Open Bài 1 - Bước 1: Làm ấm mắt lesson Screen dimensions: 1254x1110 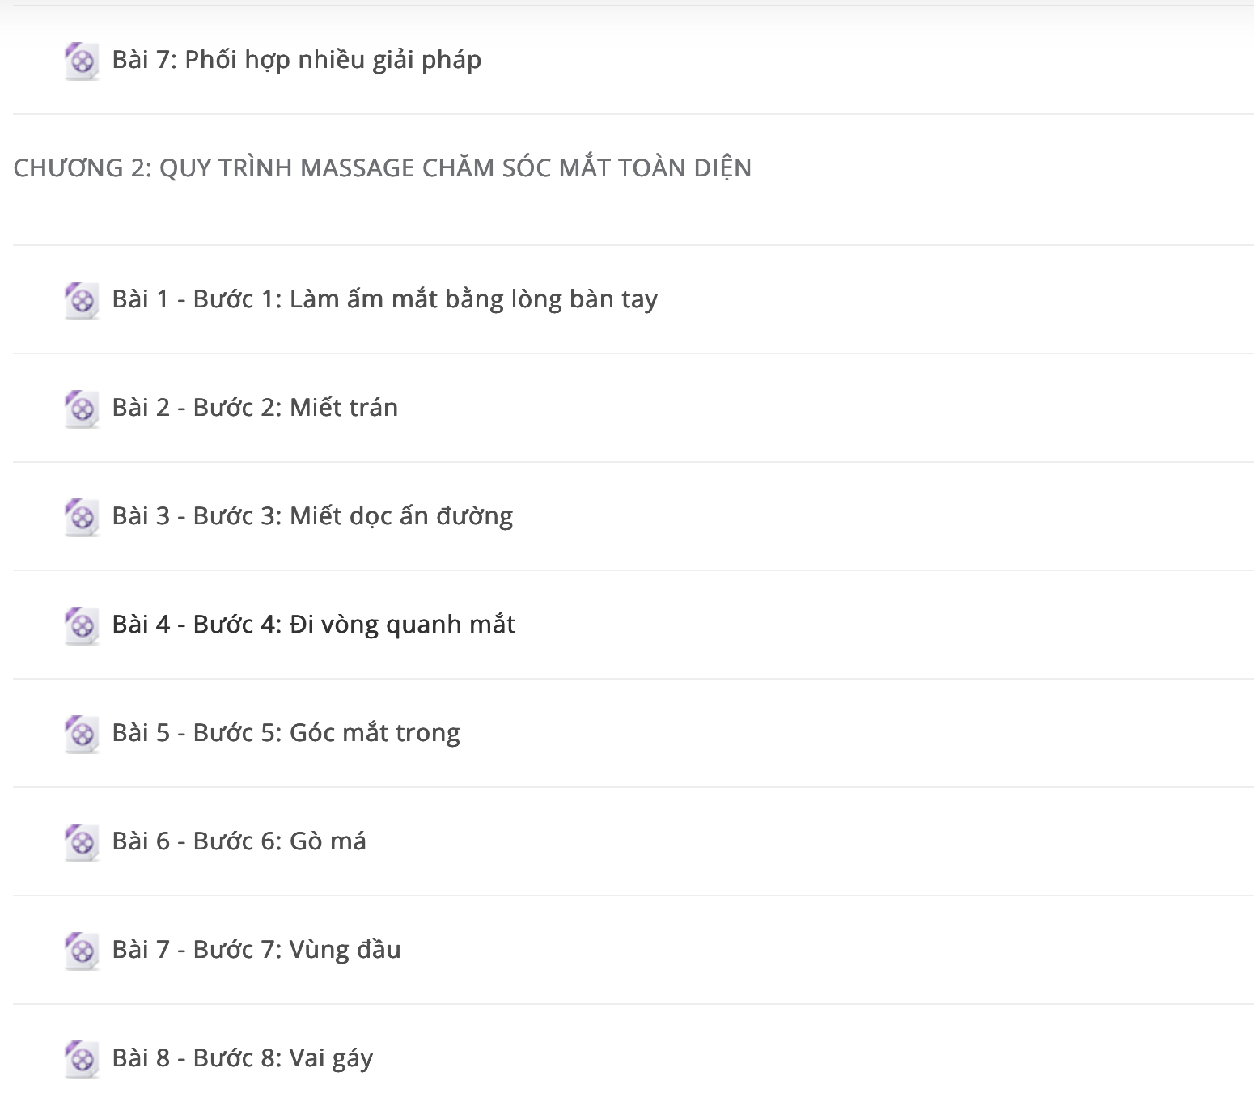(384, 299)
